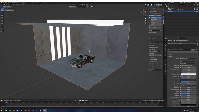The image size is (199, 112).
Task: Open Photoshop from the taskbar
Action: [x=33, y=110]
